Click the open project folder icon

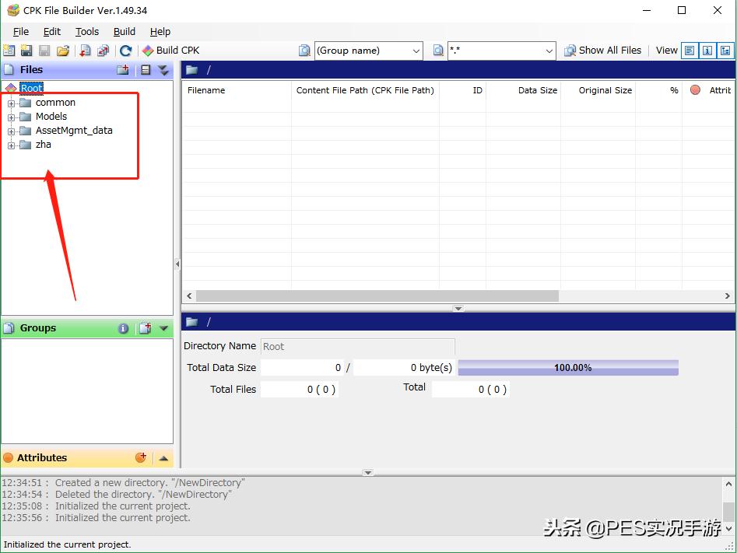(x=63, y=51)
